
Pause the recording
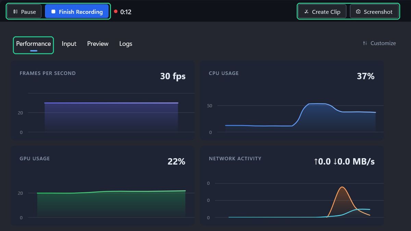(x=24, y=11)
